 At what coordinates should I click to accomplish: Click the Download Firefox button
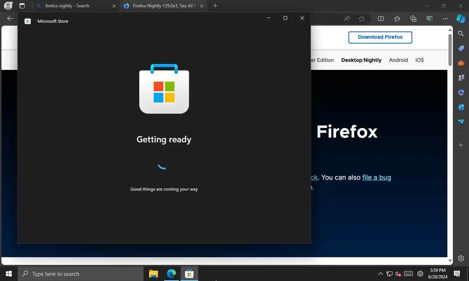tap(380, 37)
